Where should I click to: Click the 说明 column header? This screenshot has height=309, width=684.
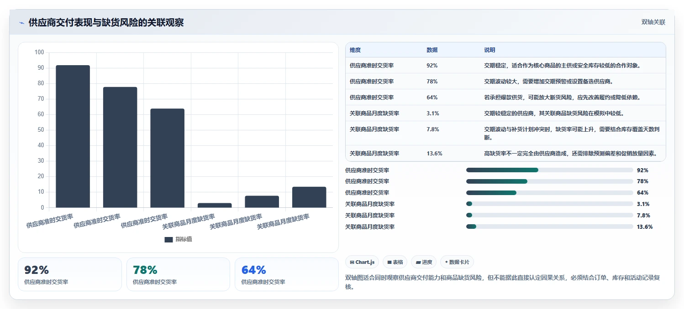click(489, 50)
